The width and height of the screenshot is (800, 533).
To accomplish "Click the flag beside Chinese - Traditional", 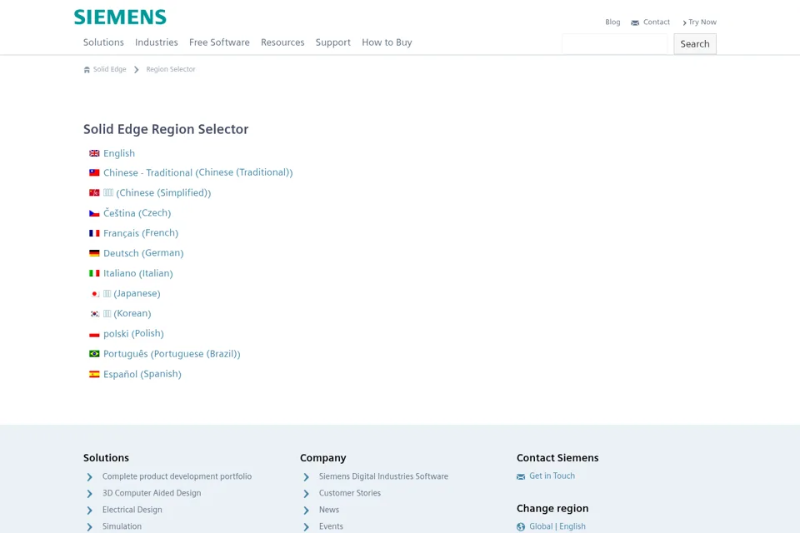I will [94, 172].
